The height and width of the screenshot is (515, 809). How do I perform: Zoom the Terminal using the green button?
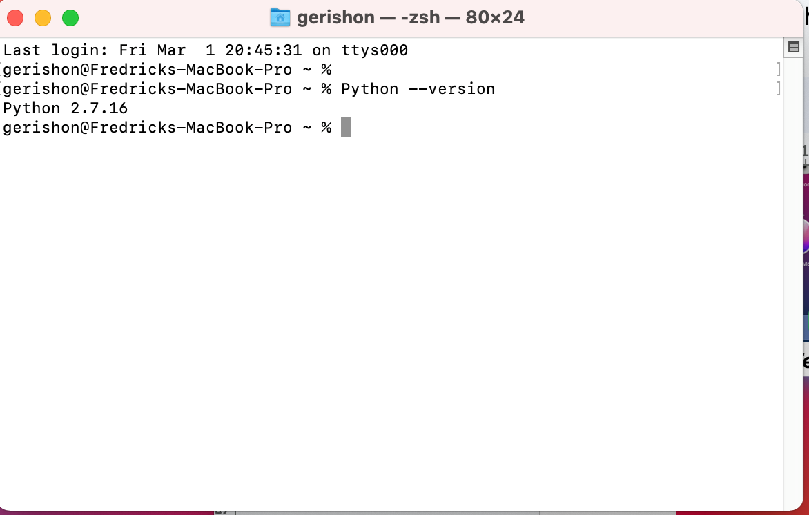(x=70, y=18)
